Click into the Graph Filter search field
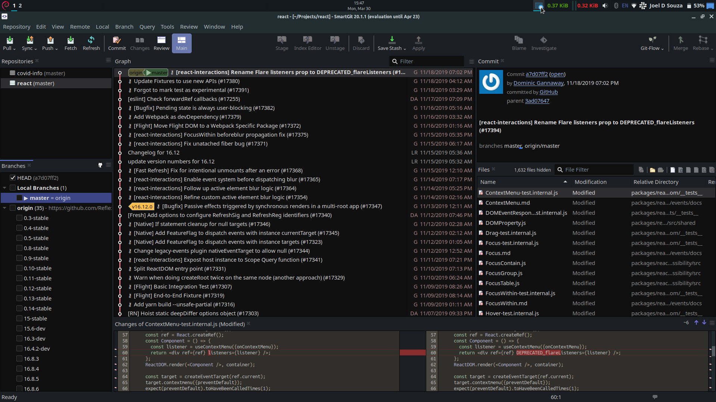This screenshot has width=716, height=402. coord(429,61)
